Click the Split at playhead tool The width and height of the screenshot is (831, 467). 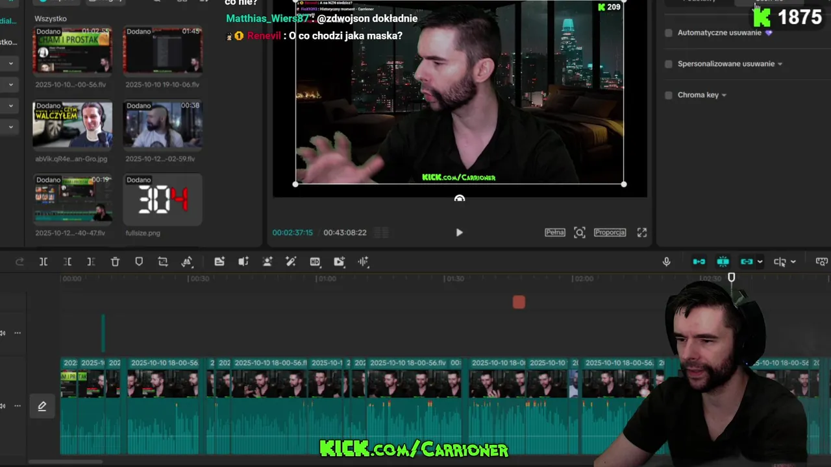pyautogui.click(x=43, y=261)
